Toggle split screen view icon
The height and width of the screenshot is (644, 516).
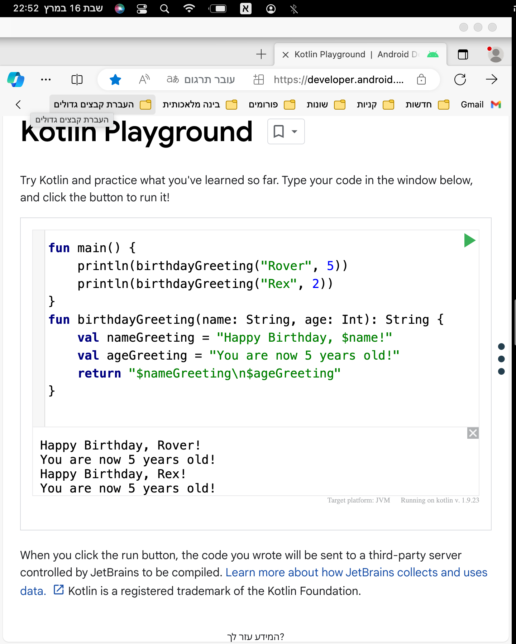point(77,79)
